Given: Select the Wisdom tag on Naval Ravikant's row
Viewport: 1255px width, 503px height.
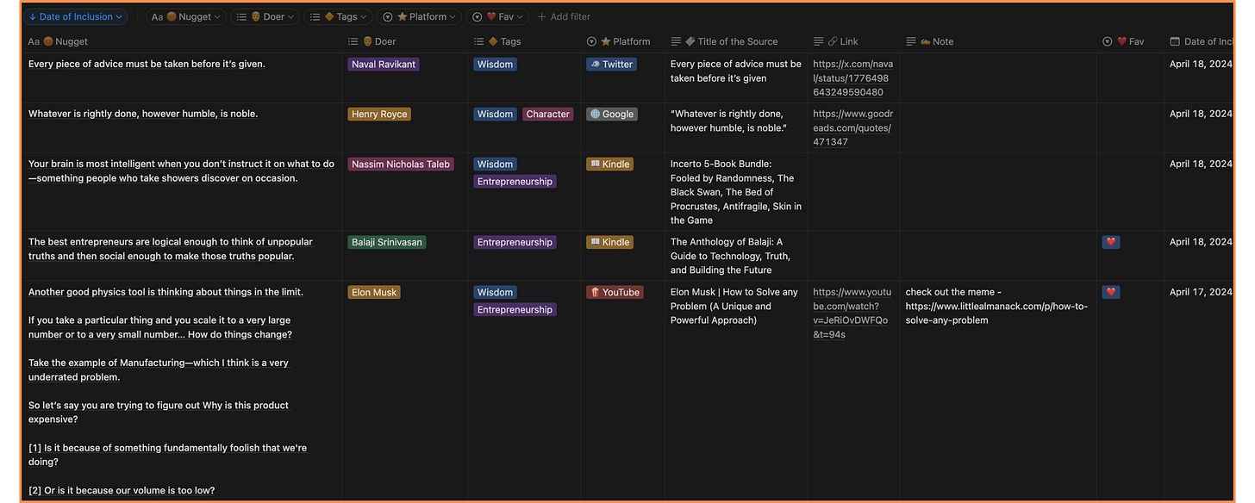Looking at the screenshot, I should click(x=495, y=63).
